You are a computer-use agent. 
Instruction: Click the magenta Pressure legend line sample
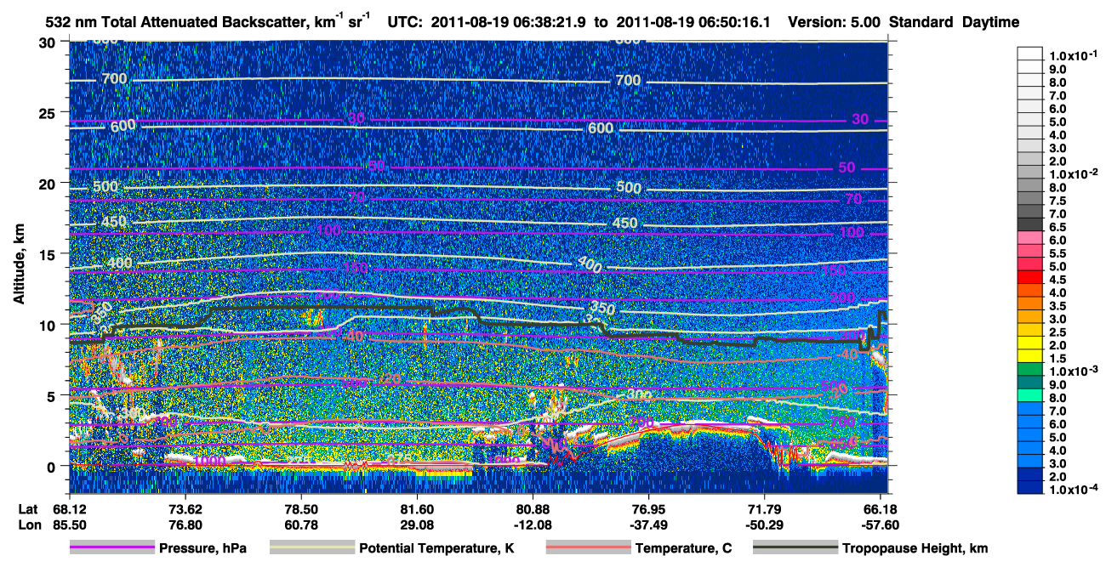pos(112,548)
